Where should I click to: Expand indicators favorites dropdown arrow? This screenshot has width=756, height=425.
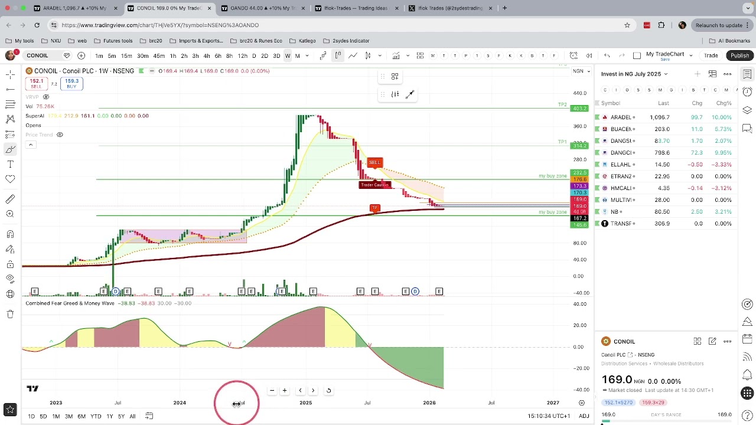tap(408, 55)
